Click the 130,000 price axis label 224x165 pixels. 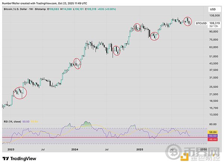(x=214, y=15)
